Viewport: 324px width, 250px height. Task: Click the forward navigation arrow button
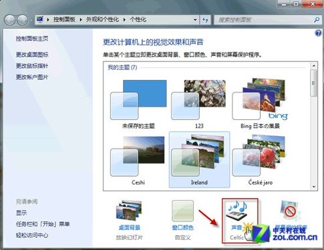pyautogui.click(x=23, y=20)
